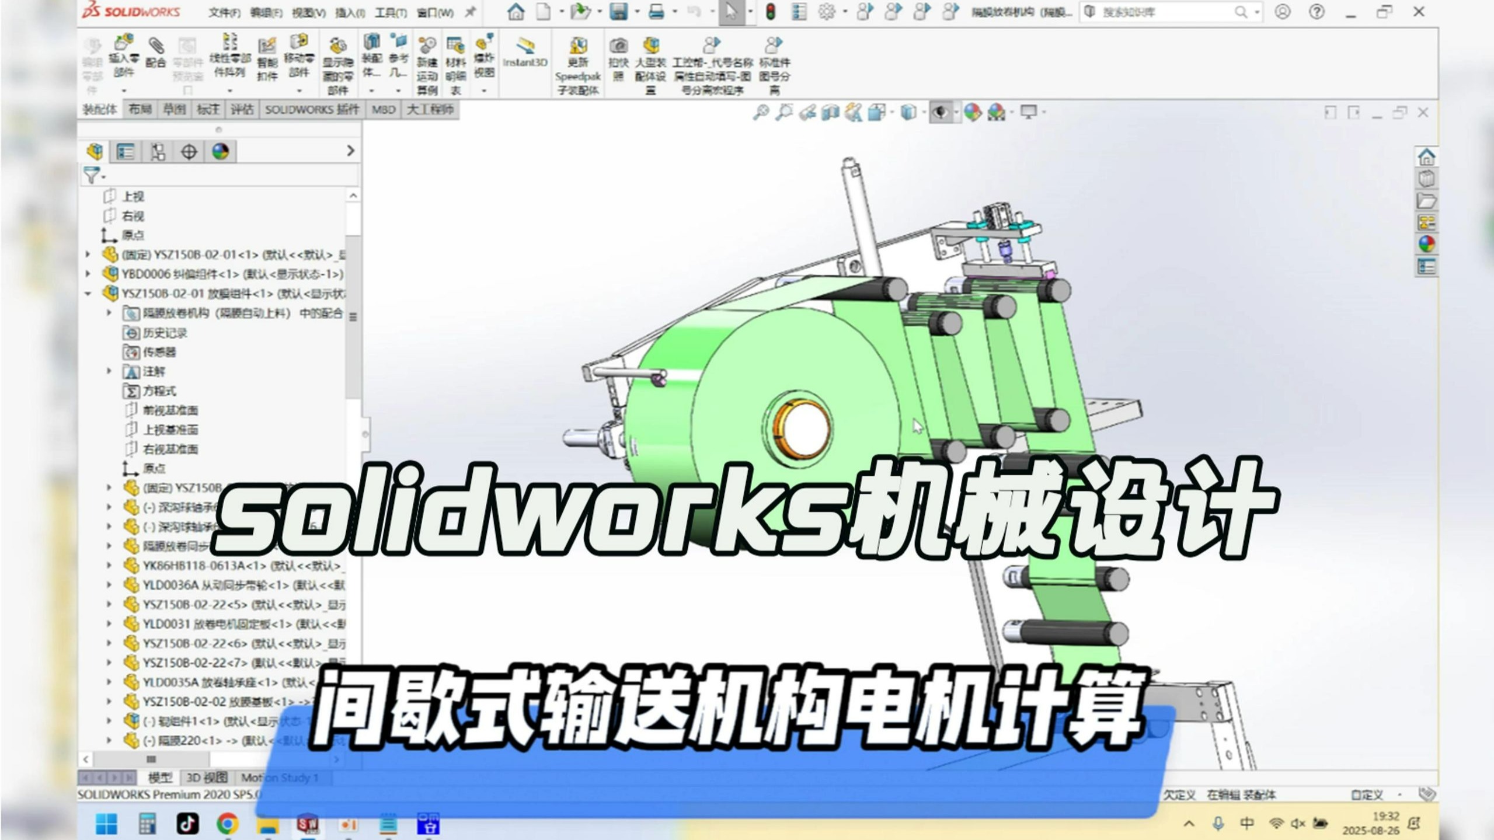Switch to the 草图 ribbon tab

coord(174,109)
